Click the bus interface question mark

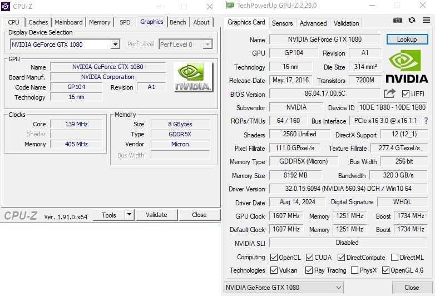[x=426, y=121]
